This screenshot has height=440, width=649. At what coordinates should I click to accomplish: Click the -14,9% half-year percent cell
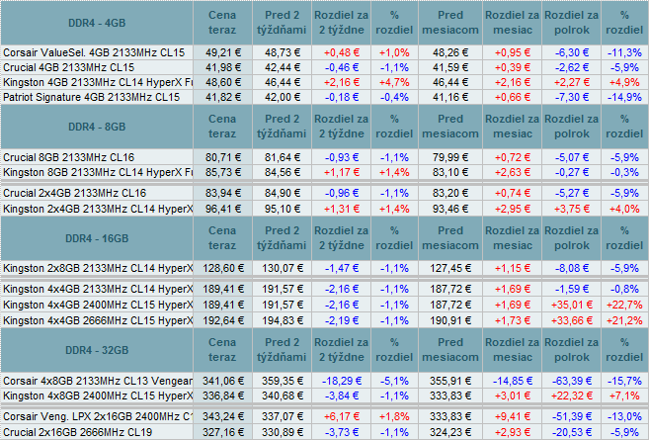tap(624, 97)
